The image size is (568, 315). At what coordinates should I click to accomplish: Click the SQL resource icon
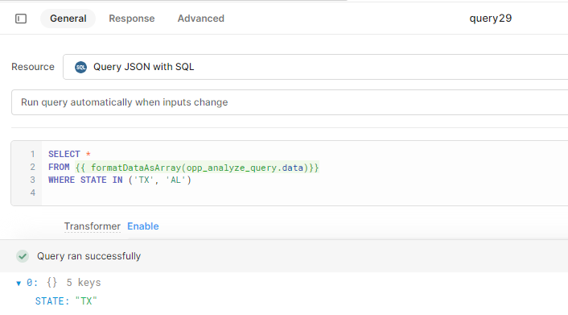pos(80,67)
